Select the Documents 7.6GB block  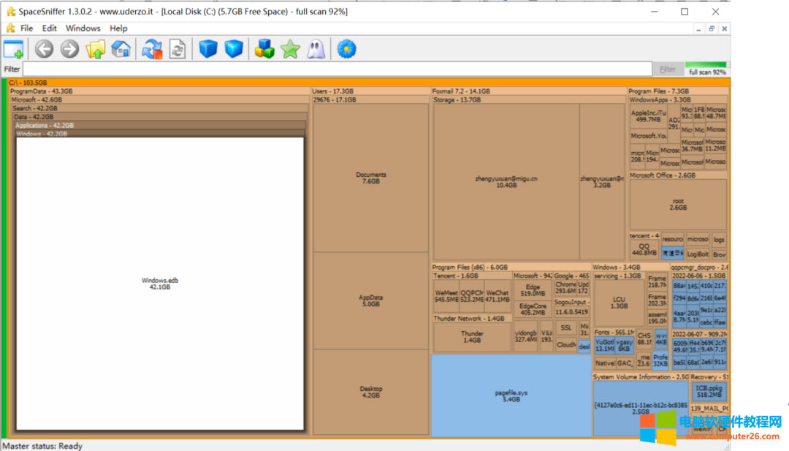370,178
